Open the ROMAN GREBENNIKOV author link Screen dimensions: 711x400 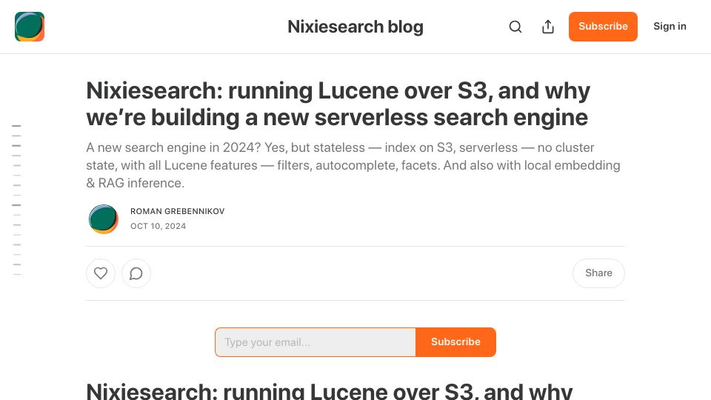pyautogui.click(x=177, y=211)
